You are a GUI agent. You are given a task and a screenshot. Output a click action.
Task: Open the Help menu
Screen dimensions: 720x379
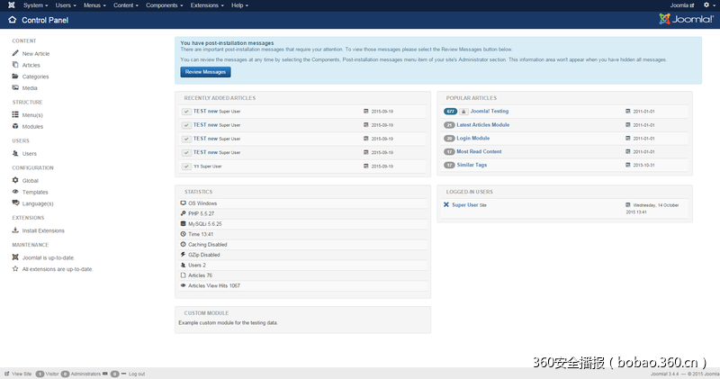pyautogui.click(x=241, y=5)
